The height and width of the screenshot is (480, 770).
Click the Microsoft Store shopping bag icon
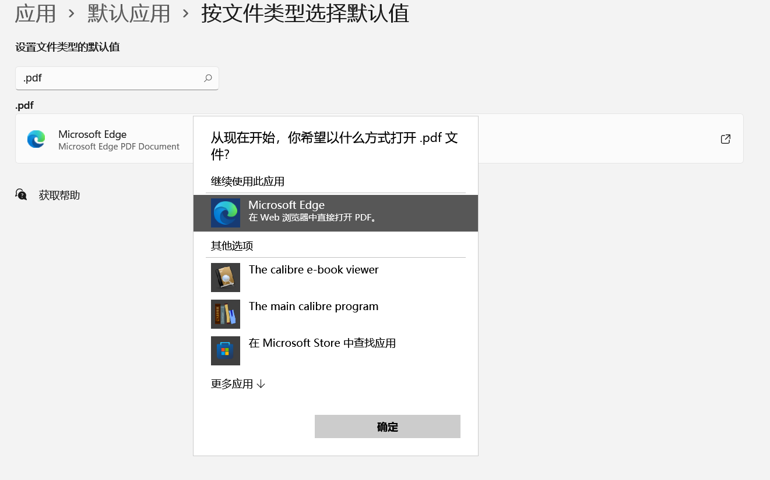tap(226, 351)
